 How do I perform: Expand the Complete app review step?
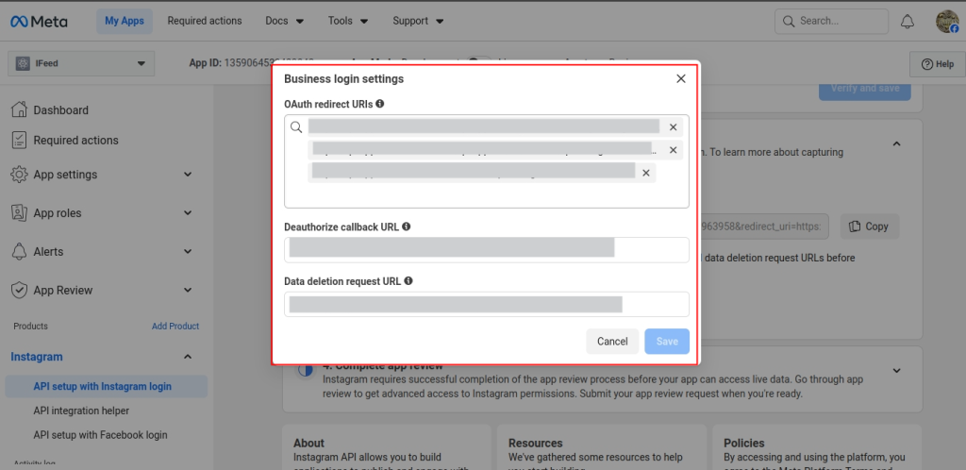point(897,370)
